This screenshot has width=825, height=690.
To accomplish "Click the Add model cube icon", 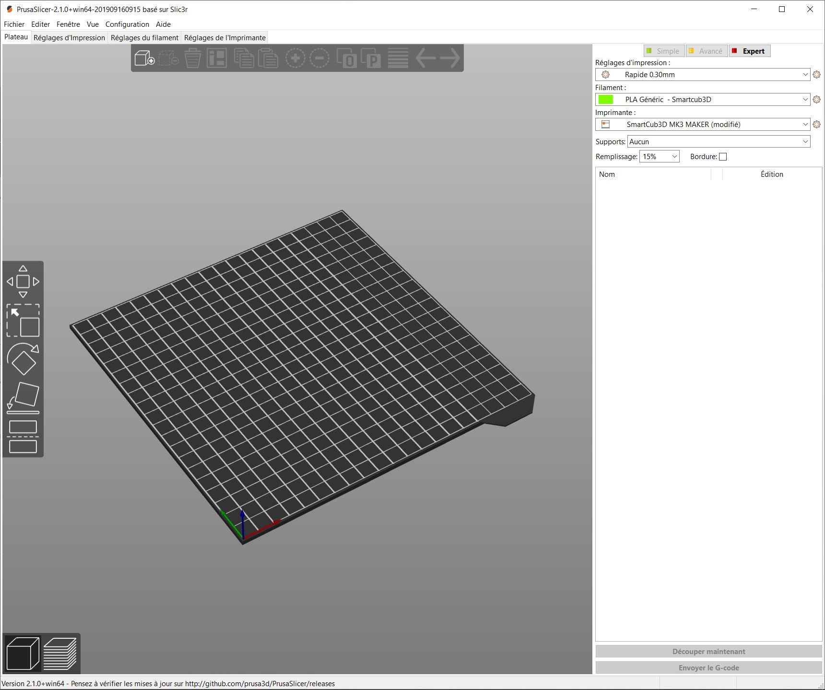I will coord(144,58).
